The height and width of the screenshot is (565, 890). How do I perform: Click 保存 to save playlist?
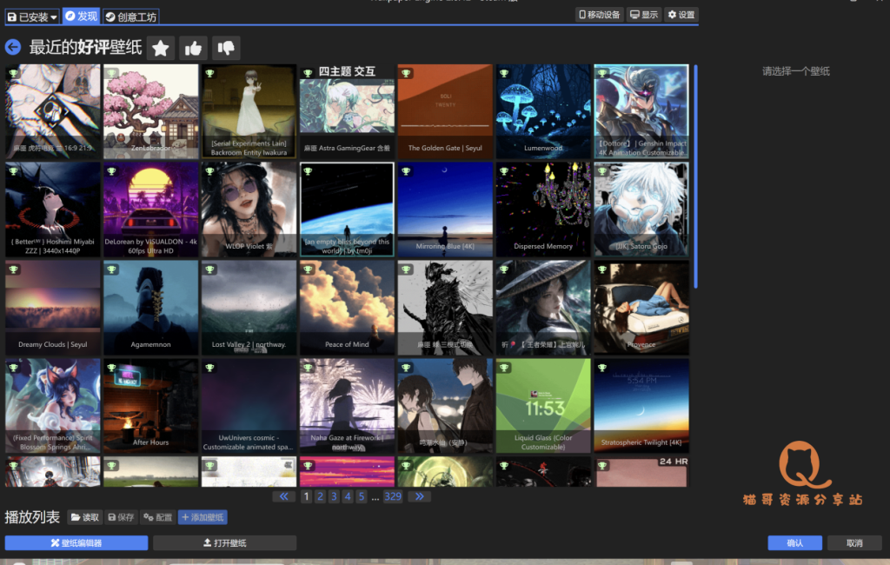point(121,517)
